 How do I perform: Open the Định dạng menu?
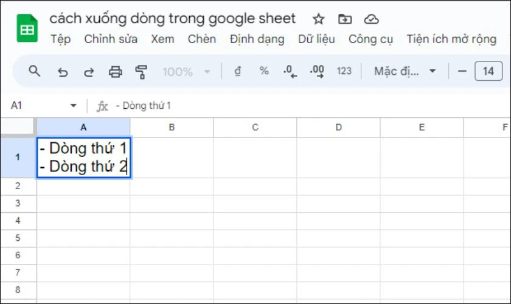pyautogui.click(x=257, y=40)
